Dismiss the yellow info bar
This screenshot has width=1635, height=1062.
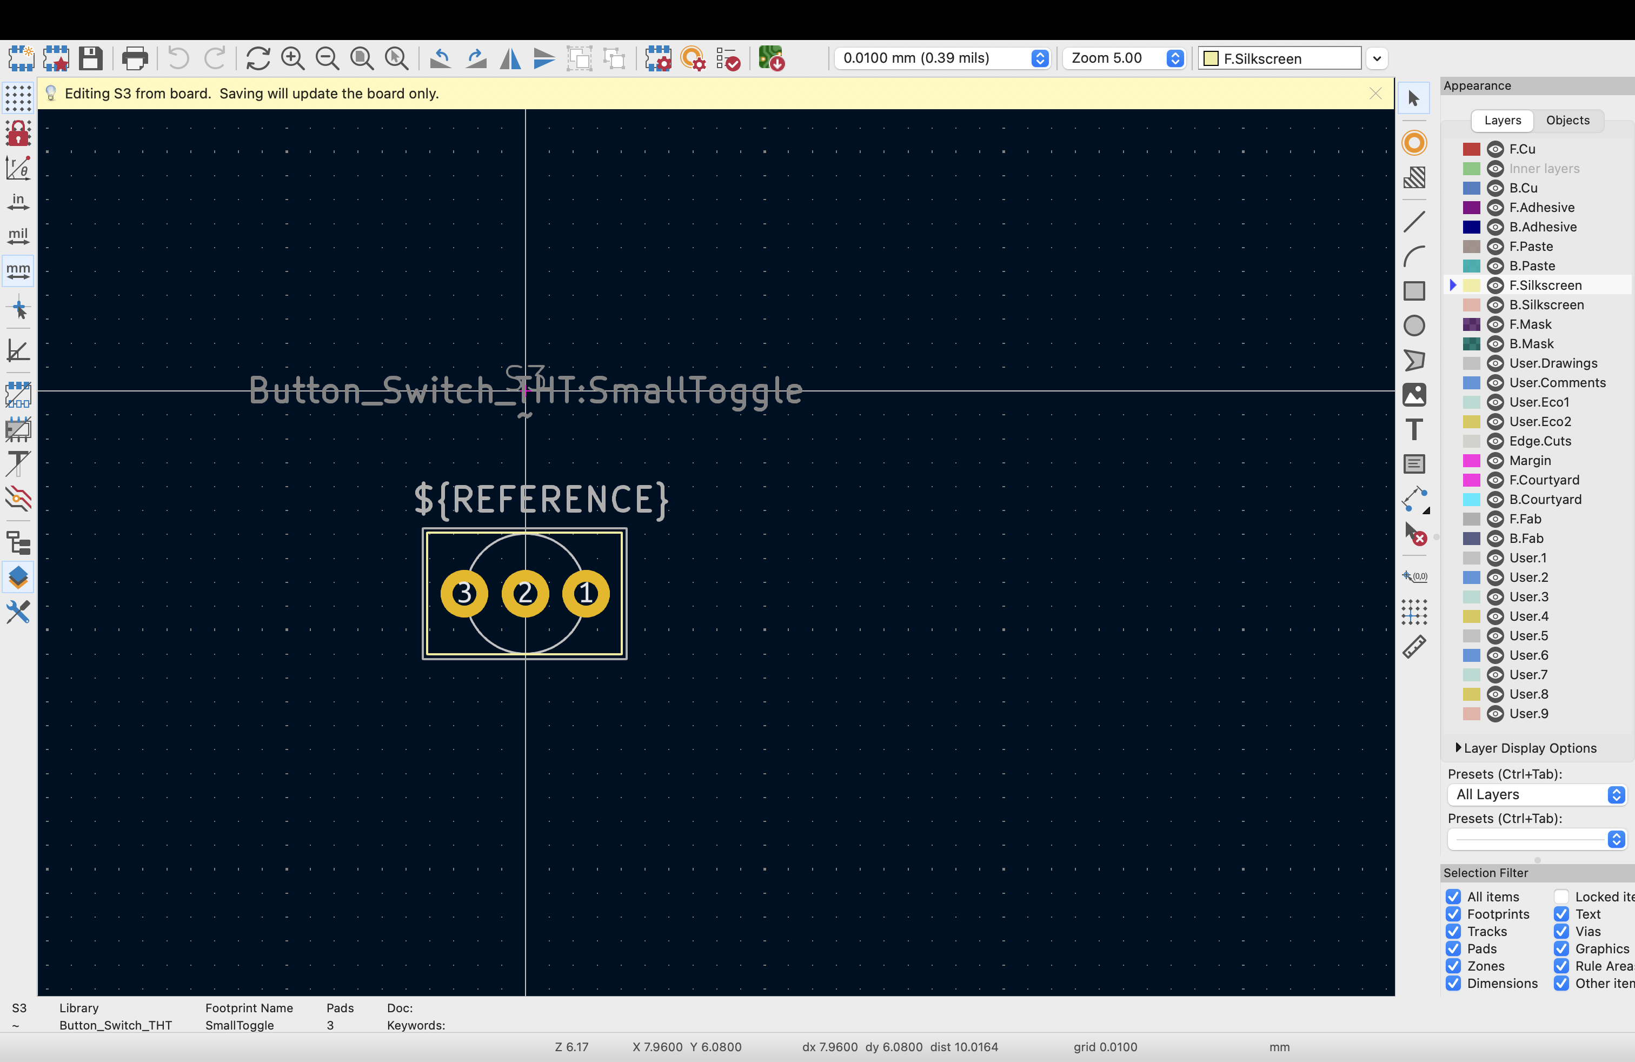point(1375,94)
